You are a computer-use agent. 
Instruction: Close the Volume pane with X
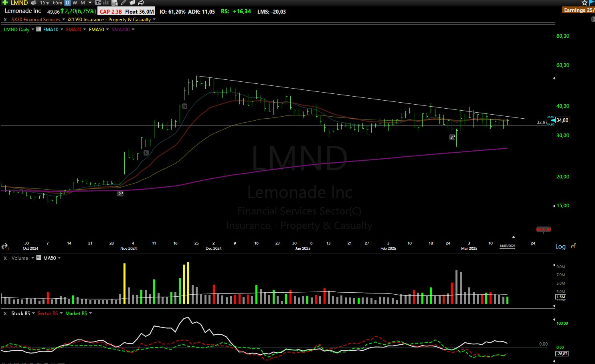(x=5, y=258)
